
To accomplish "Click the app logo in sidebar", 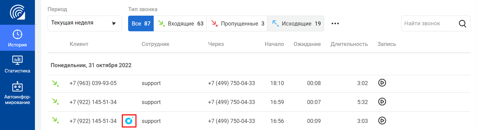I will [x=17, y=12].
